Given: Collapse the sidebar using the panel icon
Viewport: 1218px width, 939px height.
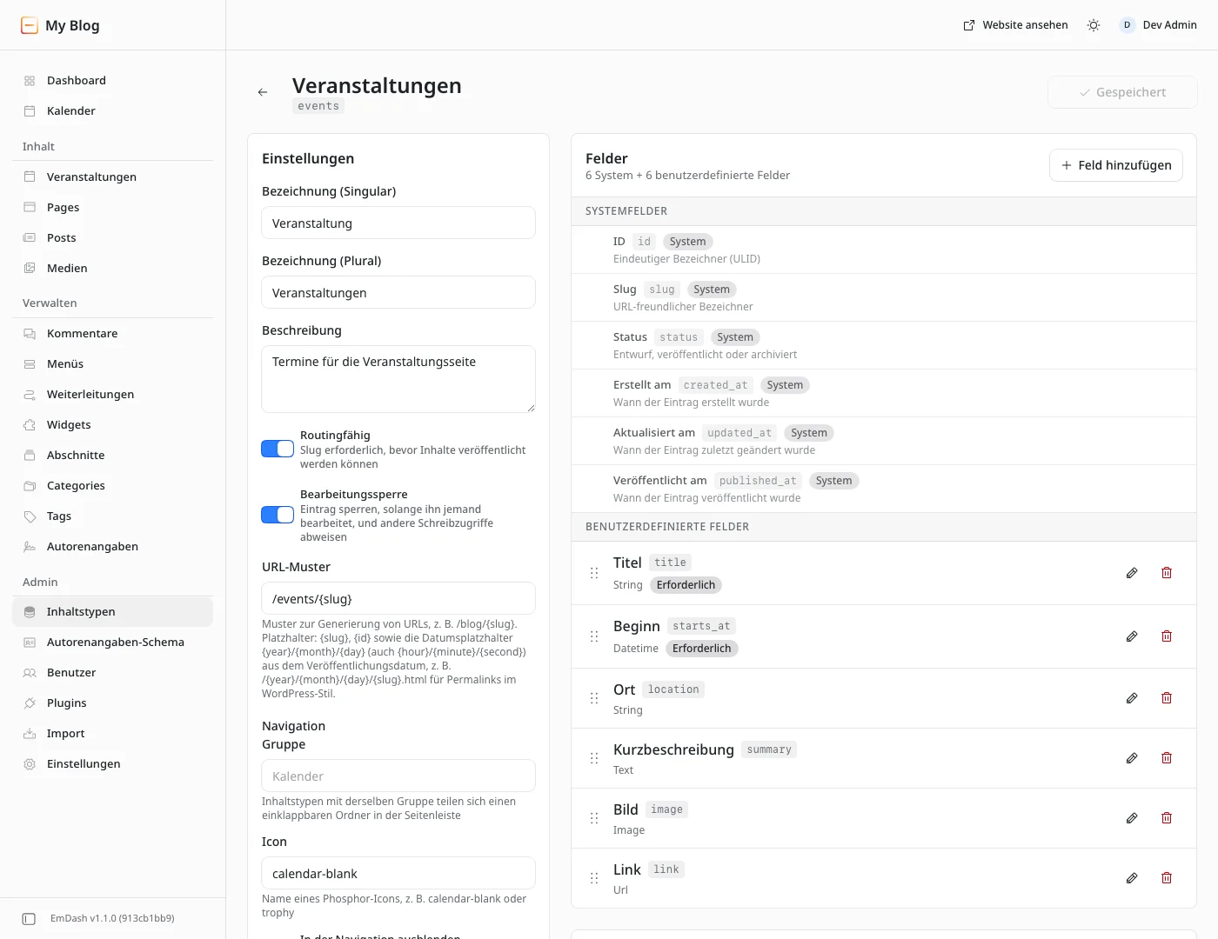Looking at the screenshot, I should coord(29,919).
